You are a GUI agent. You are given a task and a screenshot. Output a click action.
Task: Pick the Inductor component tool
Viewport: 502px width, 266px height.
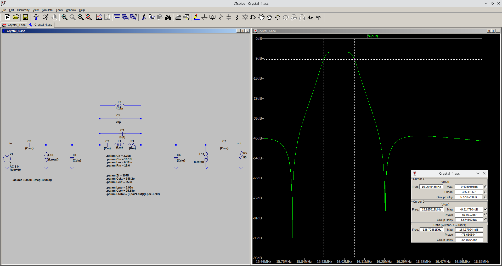(237, 18)
